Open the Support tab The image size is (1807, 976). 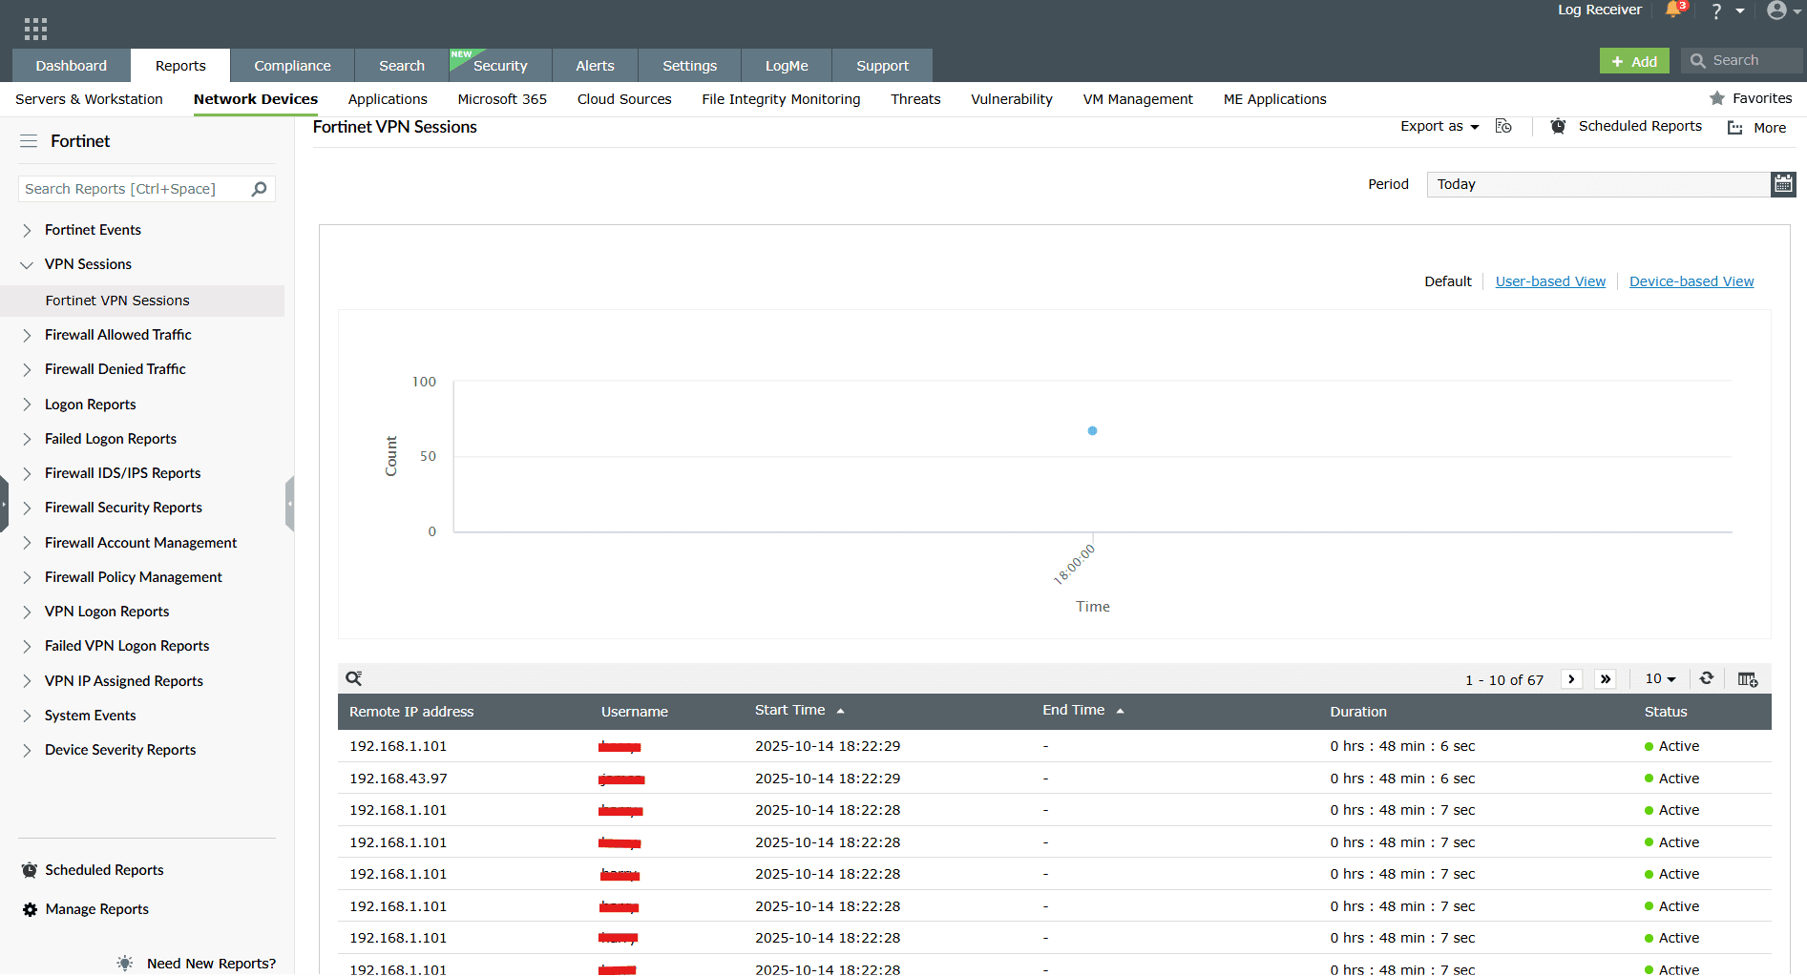click(x=882, y=66)
